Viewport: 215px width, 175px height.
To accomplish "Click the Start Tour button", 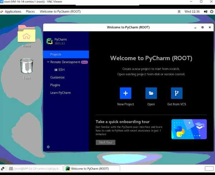I will point(105,142).
